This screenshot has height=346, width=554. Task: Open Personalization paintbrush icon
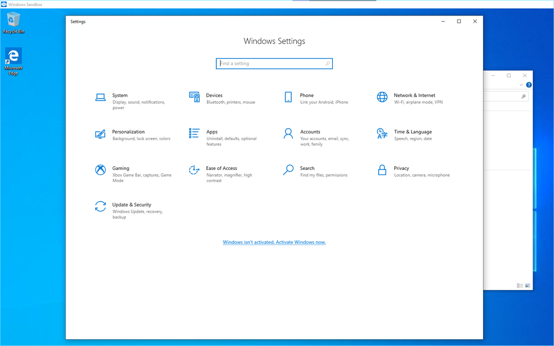(100, 134)
